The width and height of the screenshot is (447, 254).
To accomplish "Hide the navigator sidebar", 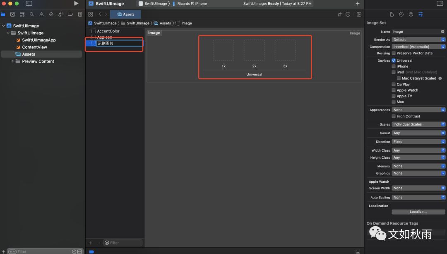I will tap(29, 3).
